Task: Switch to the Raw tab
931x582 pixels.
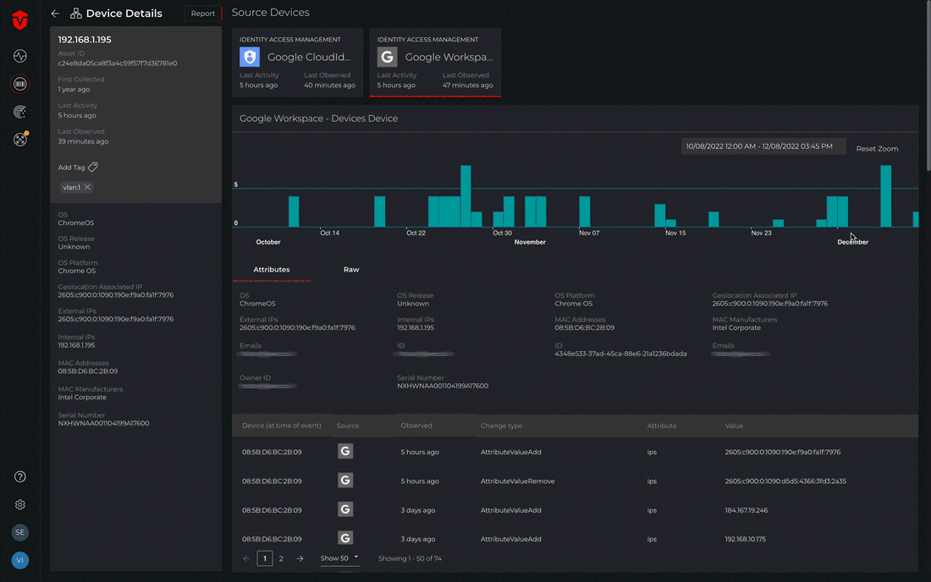Action: [351, 269]
